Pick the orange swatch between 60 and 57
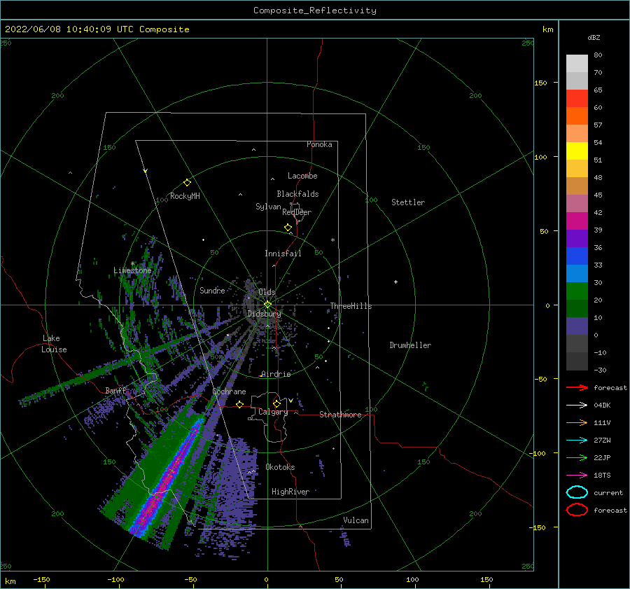630x589 pixels. pos(577,116)
